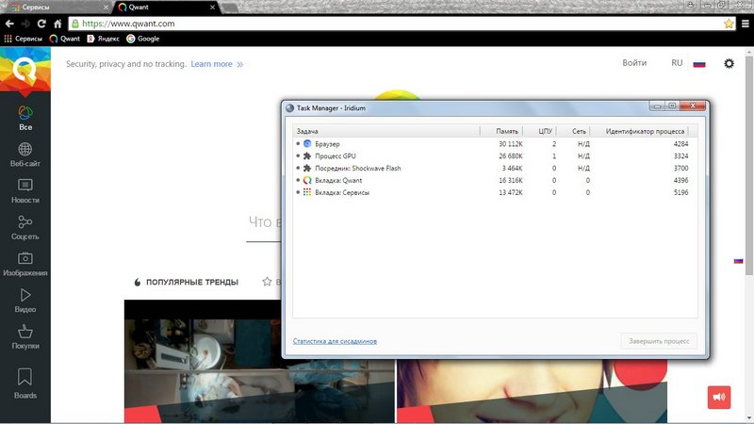
Task: Click the star favorites tab icon
Action: click(267, 282)
